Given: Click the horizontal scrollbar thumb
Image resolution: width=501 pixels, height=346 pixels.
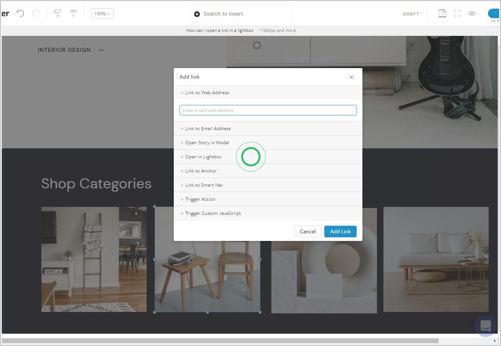Looking at the screenshot, I should tap(220, 341).
